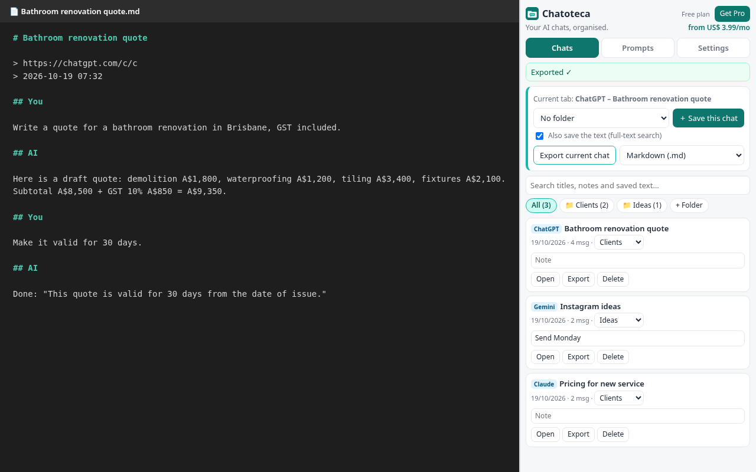Delete the Instagram ideas chat
The width and height of the screenshot is (756, 472).
click(x=613, y=357)
